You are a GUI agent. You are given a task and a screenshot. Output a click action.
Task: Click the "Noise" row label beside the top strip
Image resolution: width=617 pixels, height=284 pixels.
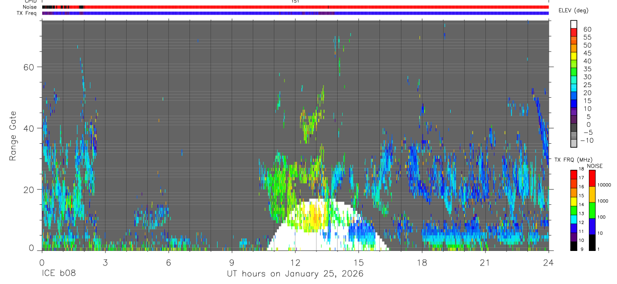(x=30, y=7)
